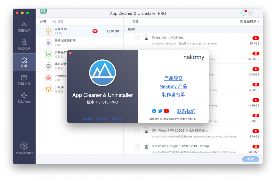Viewport: 276px width, 181px height.
Task: Click the search magnifier icon
Action: tap(55, 21)
